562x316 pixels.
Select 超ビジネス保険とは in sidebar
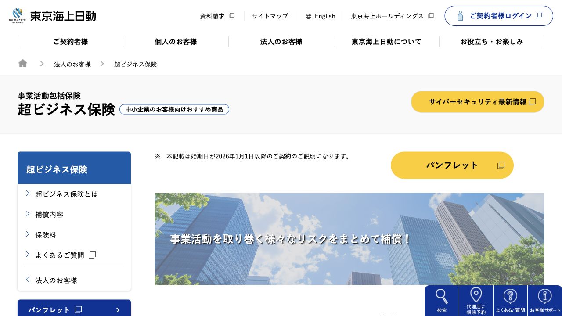[66, 194]
